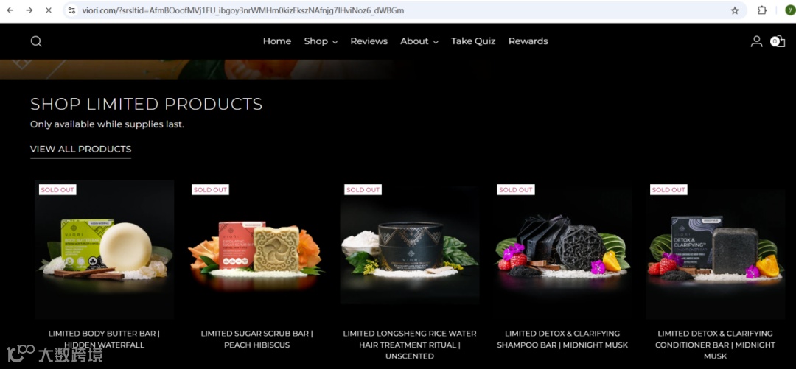Open the Reviews menu item
This screenshot has width=796, height=369.
pyautogui.click(x=369, y=41)
